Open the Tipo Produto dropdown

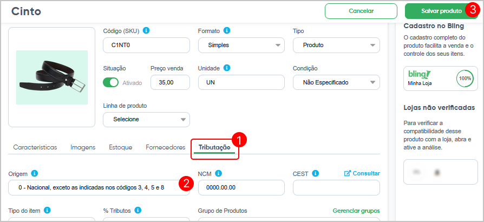[x=336, y=45]
